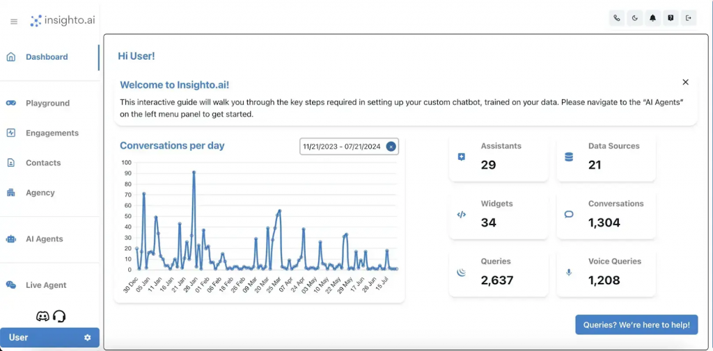
Task: Click the 26 Jan peak data point
Action: click(194, 172)
